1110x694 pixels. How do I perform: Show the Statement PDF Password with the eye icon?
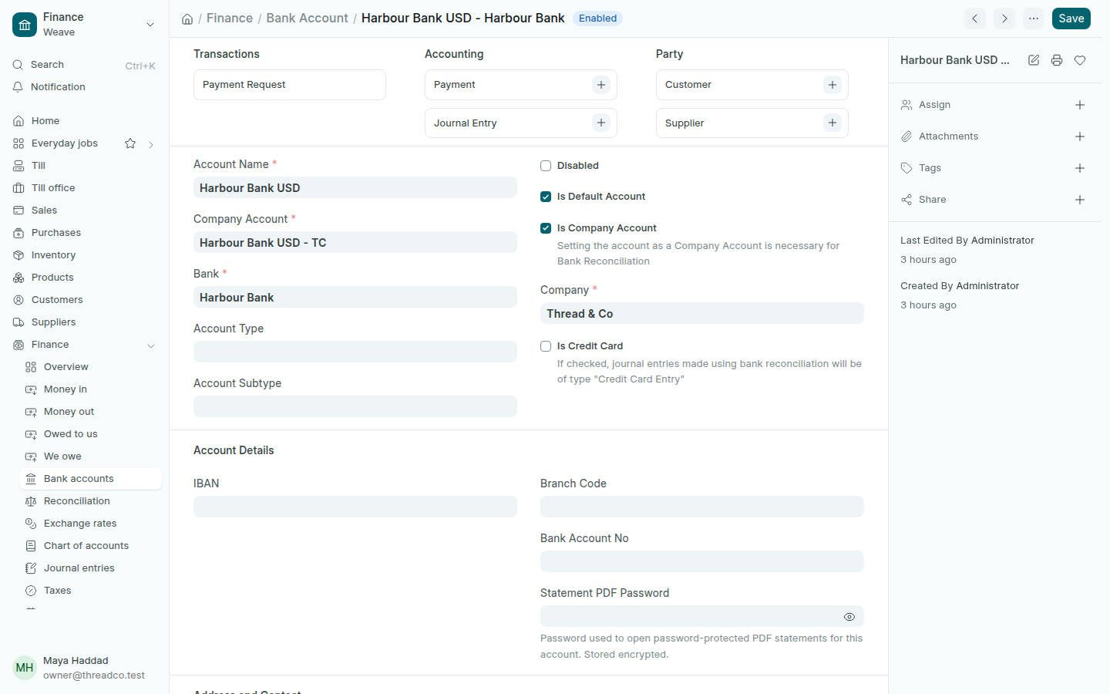coord(849,617)
